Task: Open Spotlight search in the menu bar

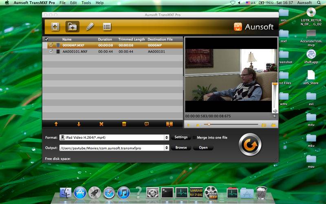Action: [319, 3]
